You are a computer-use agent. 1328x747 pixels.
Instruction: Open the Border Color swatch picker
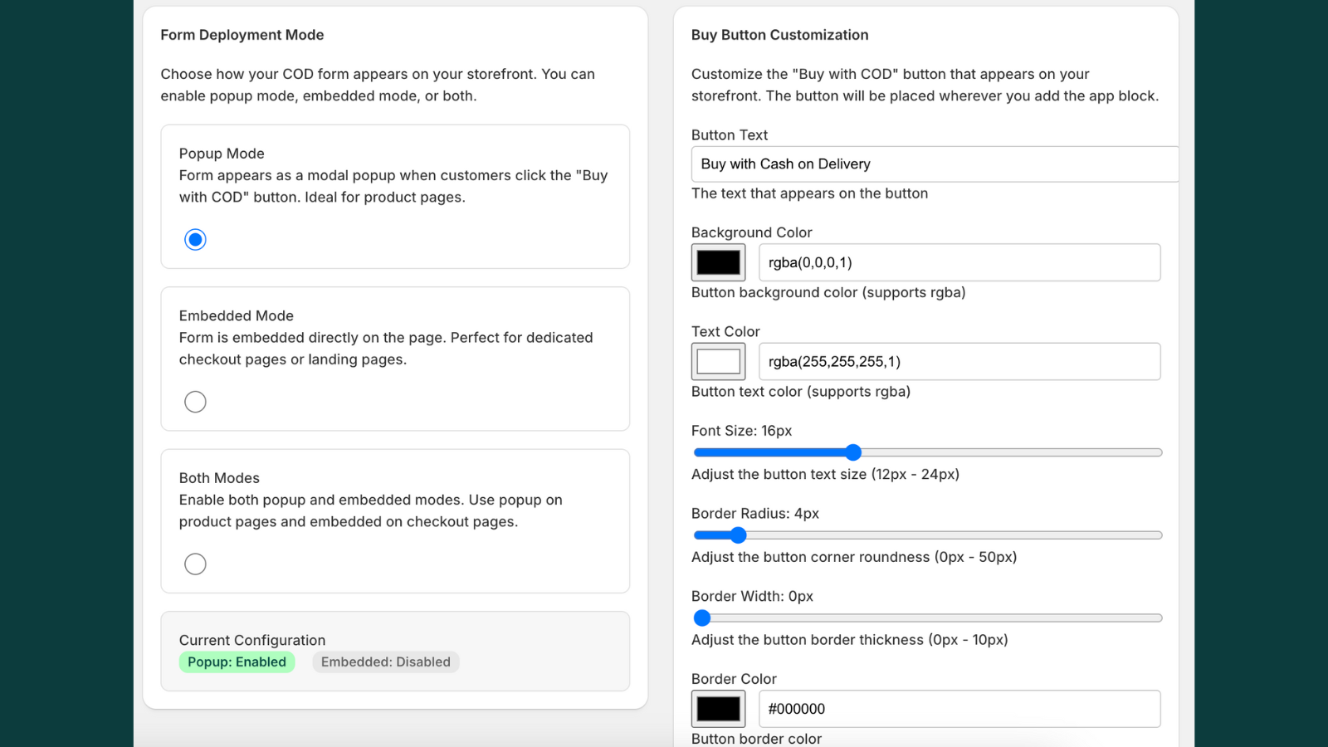pyautogui.click(x=718, y=709)
